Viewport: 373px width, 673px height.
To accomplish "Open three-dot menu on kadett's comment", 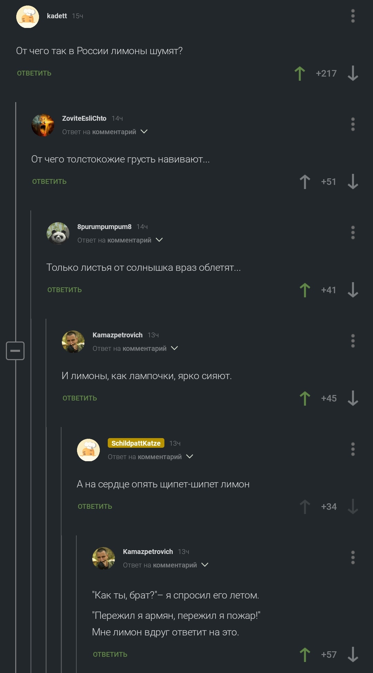I will pos(353,16).
